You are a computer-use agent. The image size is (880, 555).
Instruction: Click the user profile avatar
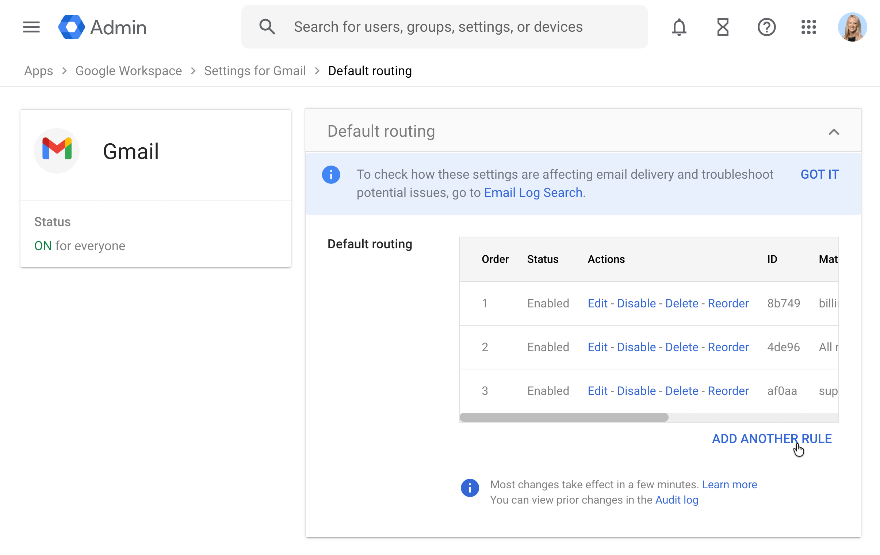[x=852, y=27]
